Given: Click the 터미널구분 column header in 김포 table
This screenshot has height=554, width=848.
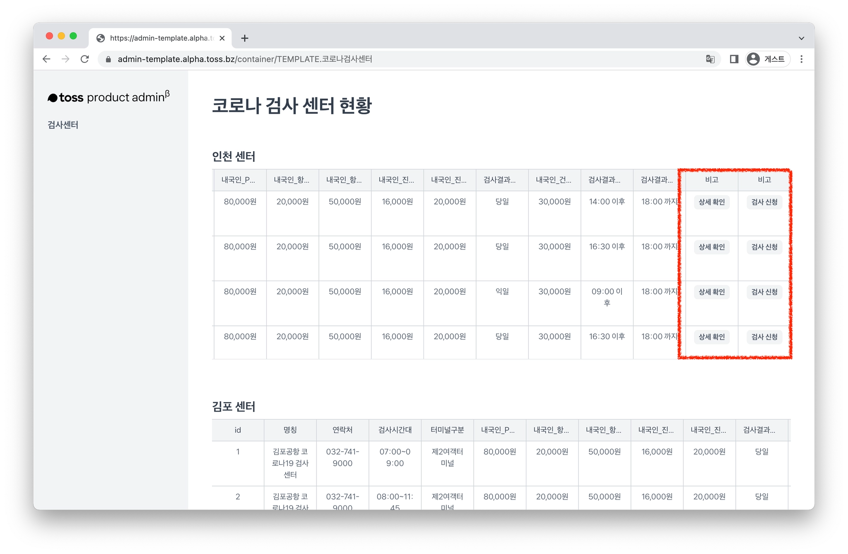Looking at the screenshot, I should 447,430.
